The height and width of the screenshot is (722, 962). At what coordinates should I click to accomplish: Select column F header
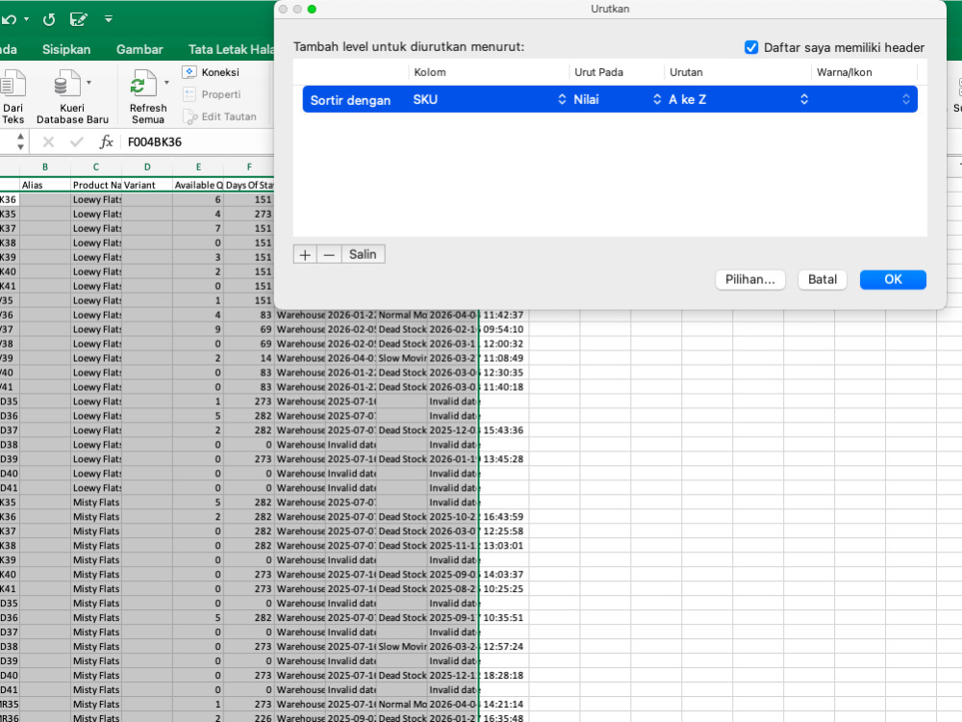tap(248, 167)
